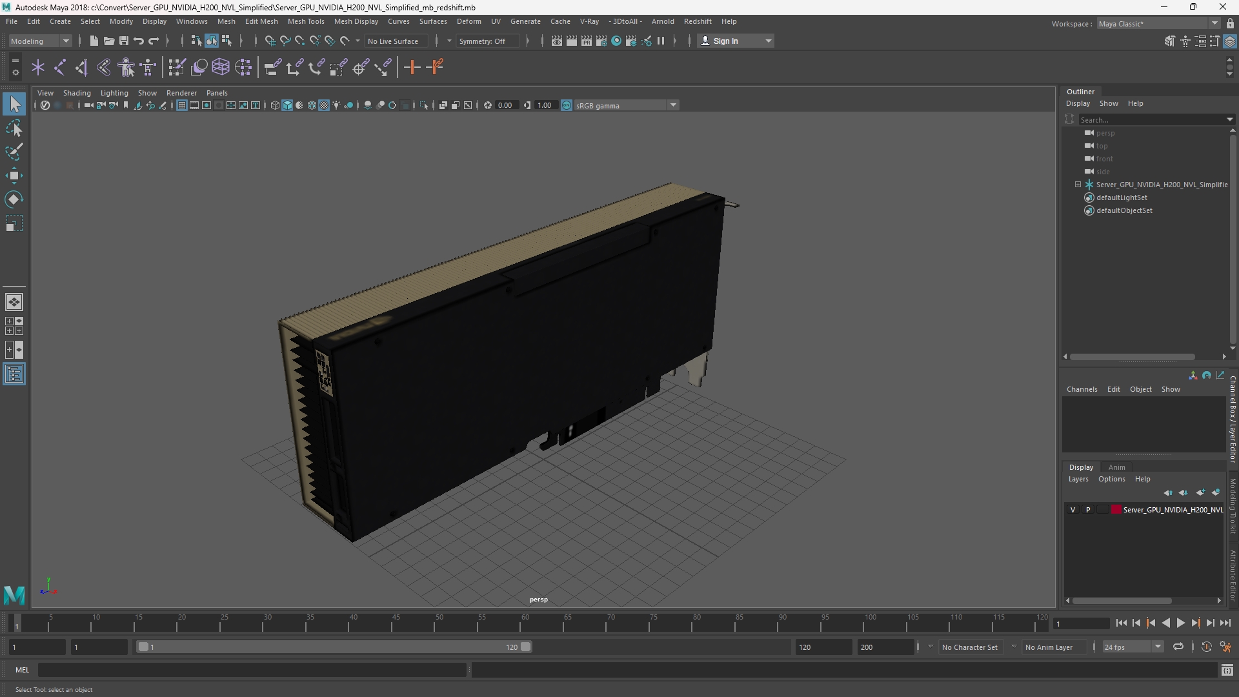The width and height of the screenshot is (1239, 697).
Task: Open the Channels menu in the Channel Box
Action: tap(1082, 389)
